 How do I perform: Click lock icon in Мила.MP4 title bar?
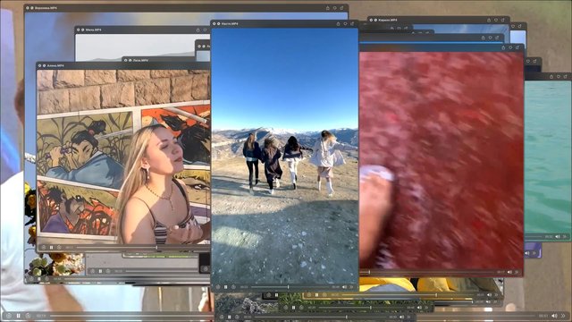point(198,30)
